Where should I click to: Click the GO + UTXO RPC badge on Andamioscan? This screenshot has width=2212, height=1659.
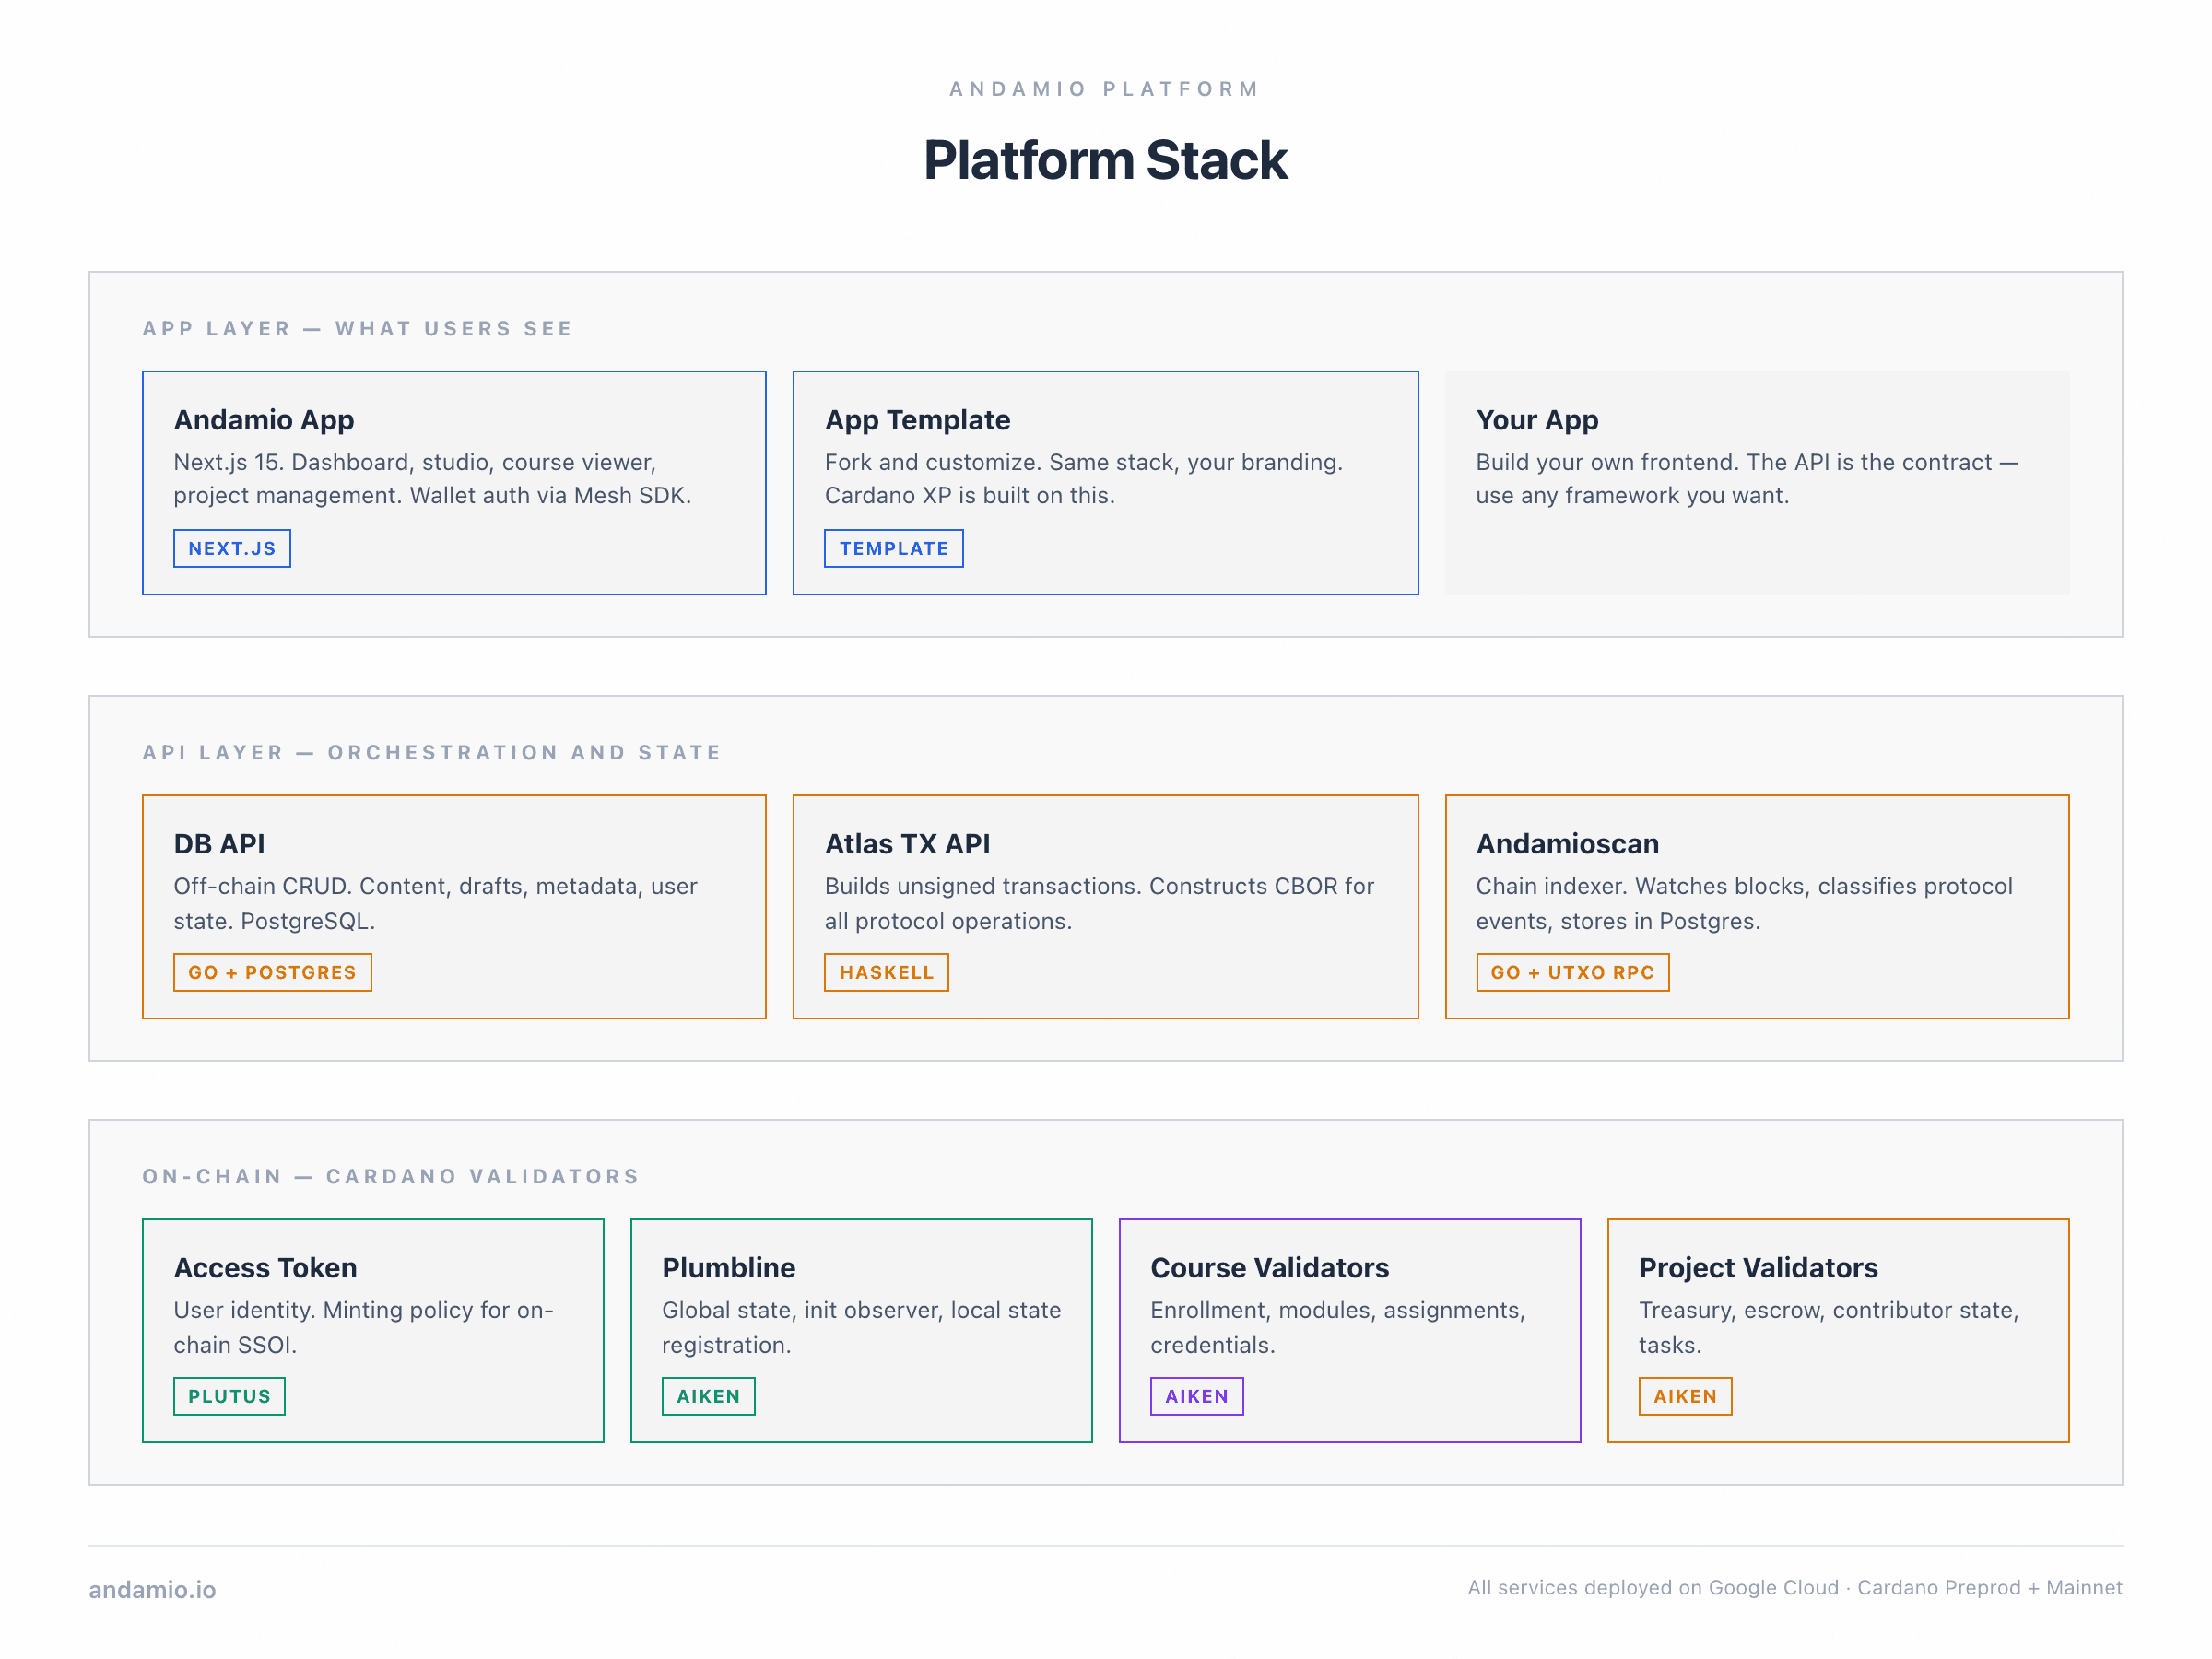coord(1572,972)
